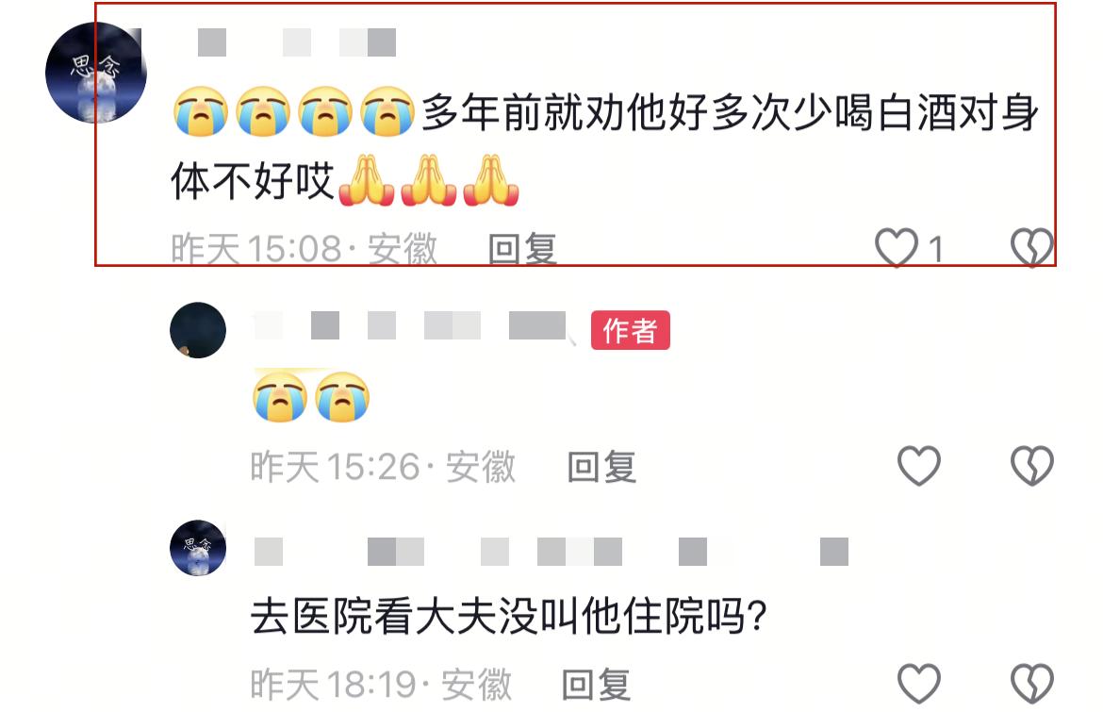The width and height of the screenshot is (1103, 712).
Task: Dislike the first comment with broken heart
Action: click(1032, 248)
